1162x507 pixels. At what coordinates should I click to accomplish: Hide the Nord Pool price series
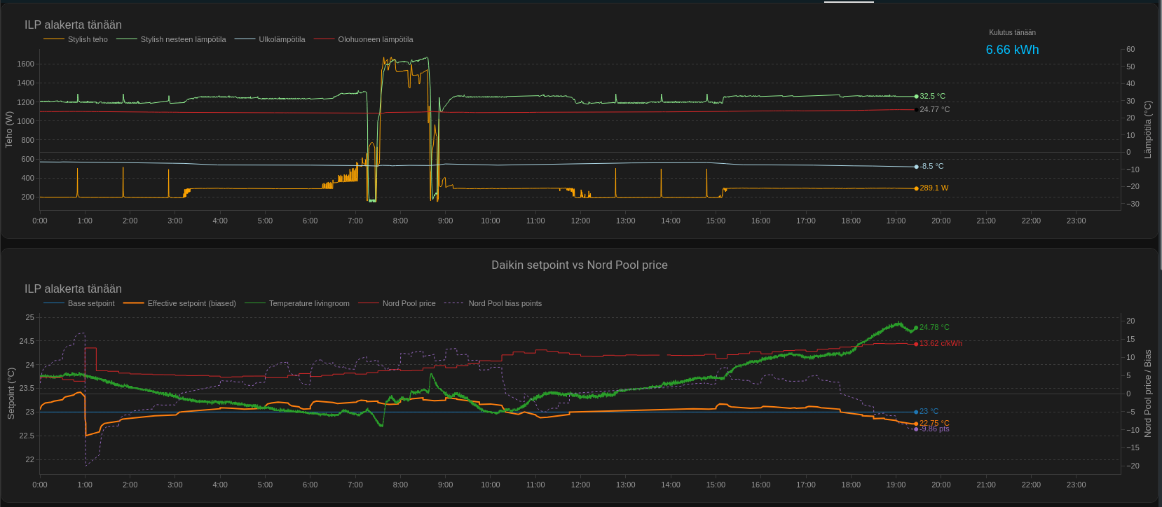click(x=409, y=303)
